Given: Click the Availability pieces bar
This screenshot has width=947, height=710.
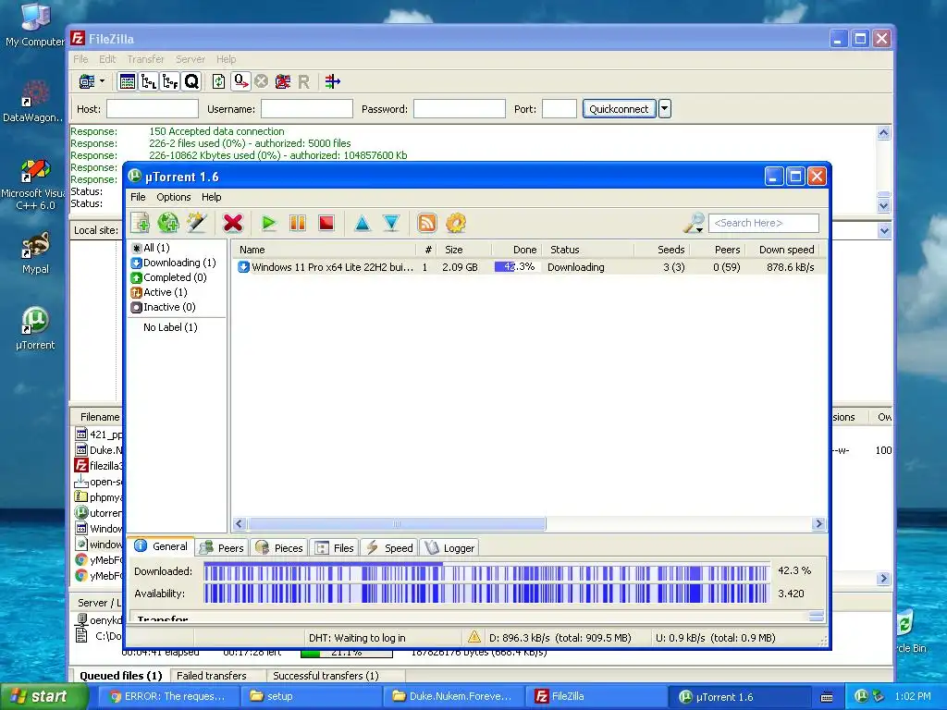Looking at the screenshot, I should [486, 594].
